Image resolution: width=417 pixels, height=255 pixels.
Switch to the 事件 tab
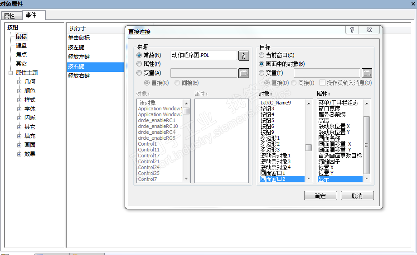34,15
